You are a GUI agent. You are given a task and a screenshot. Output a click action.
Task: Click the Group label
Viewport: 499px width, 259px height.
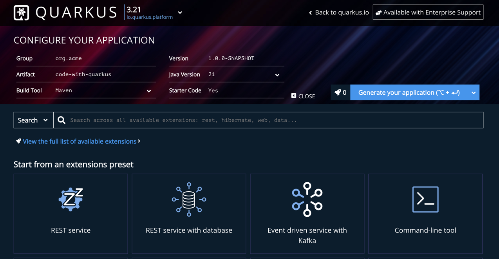[x=24, y=58]
